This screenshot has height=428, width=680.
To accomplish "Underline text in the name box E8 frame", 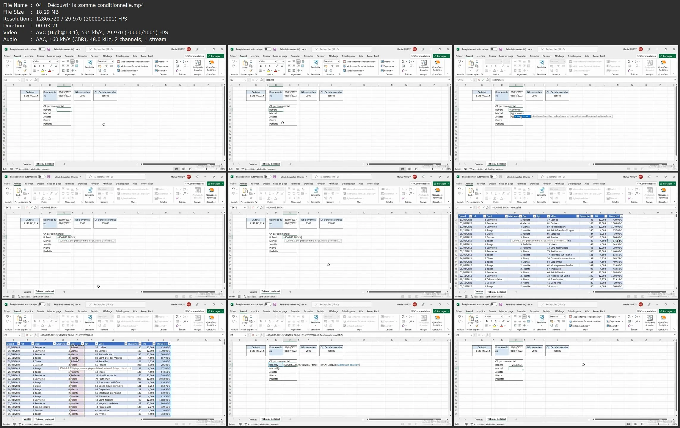I will 496,321.
